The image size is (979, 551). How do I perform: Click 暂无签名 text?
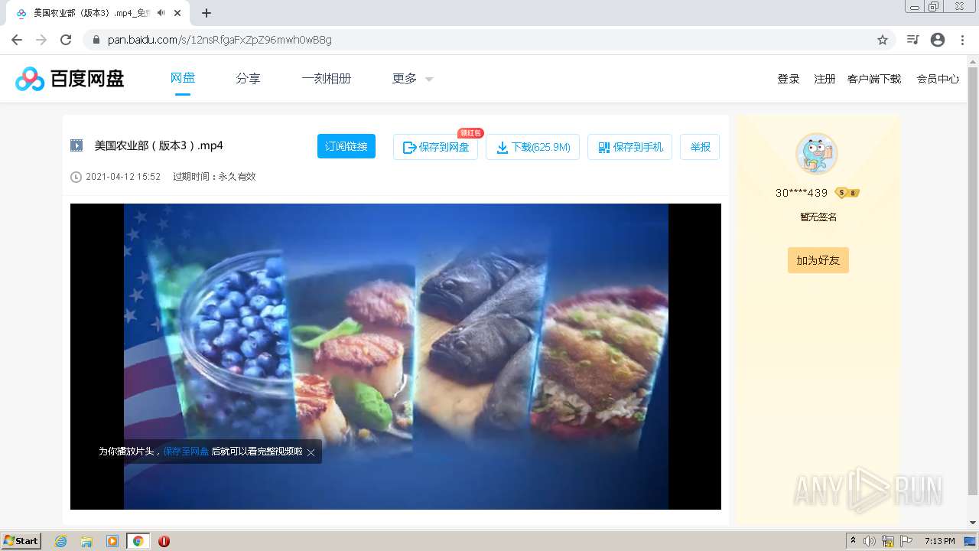point(818,217)
